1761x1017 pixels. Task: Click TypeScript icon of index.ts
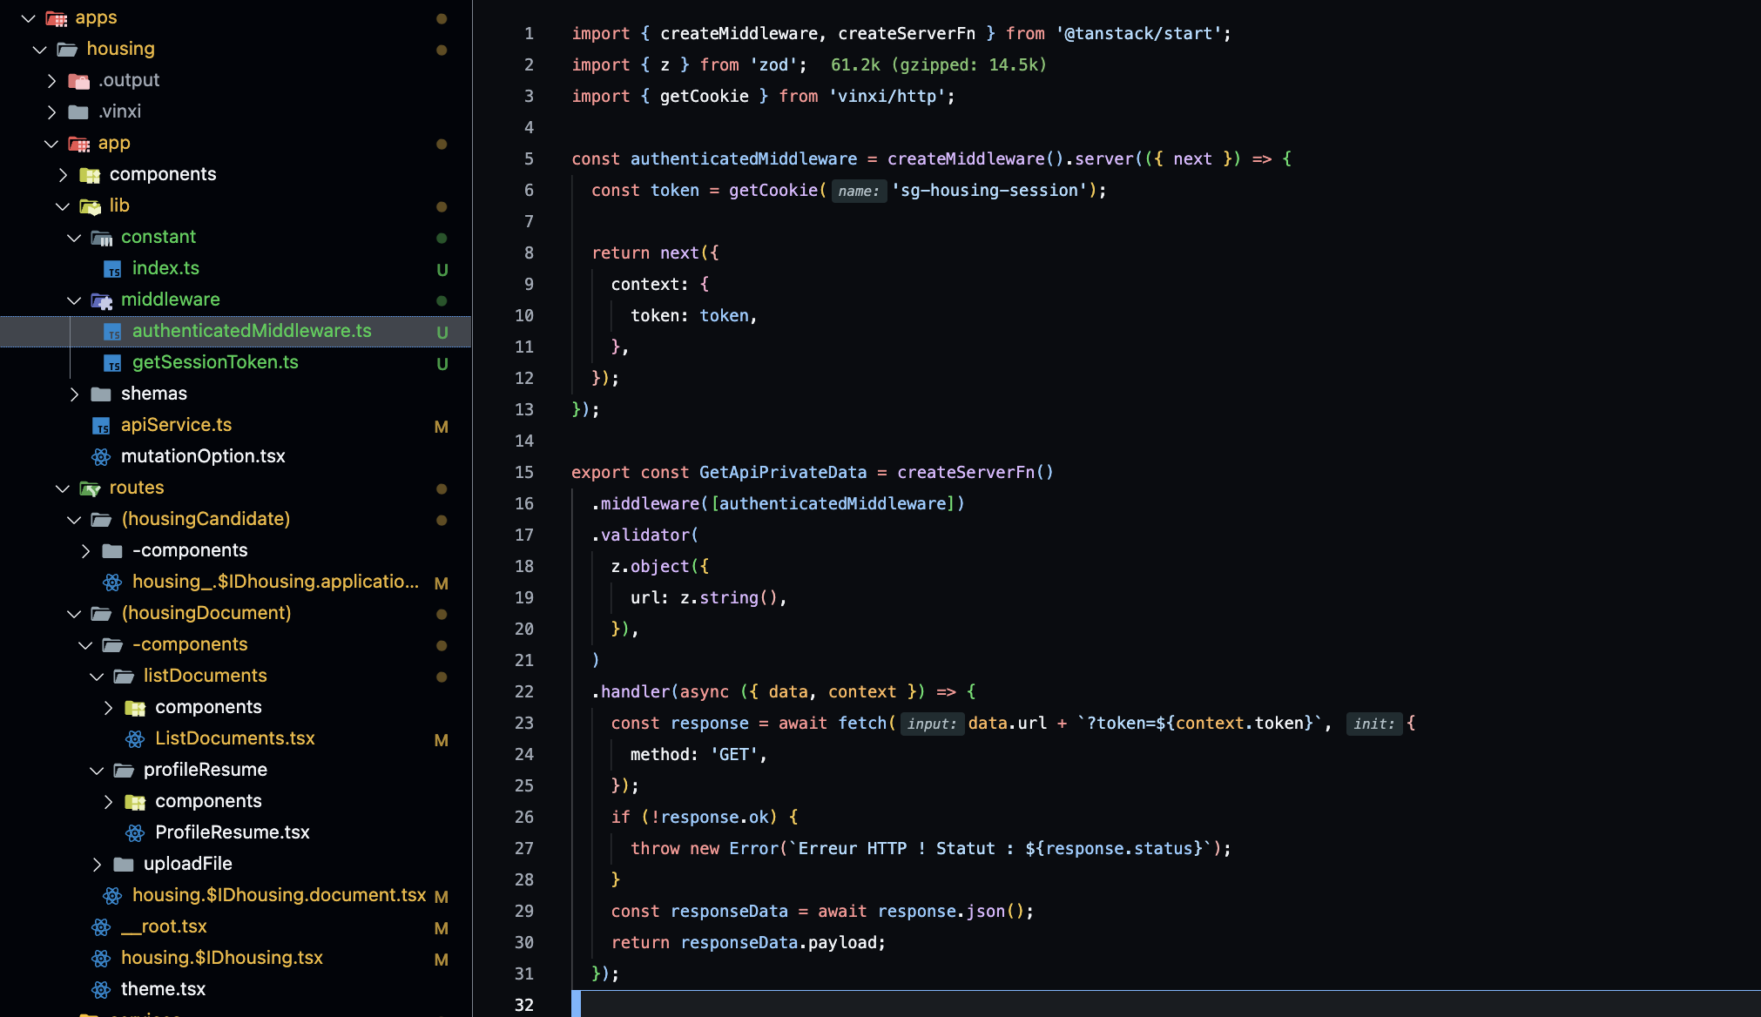pos(112,269)
